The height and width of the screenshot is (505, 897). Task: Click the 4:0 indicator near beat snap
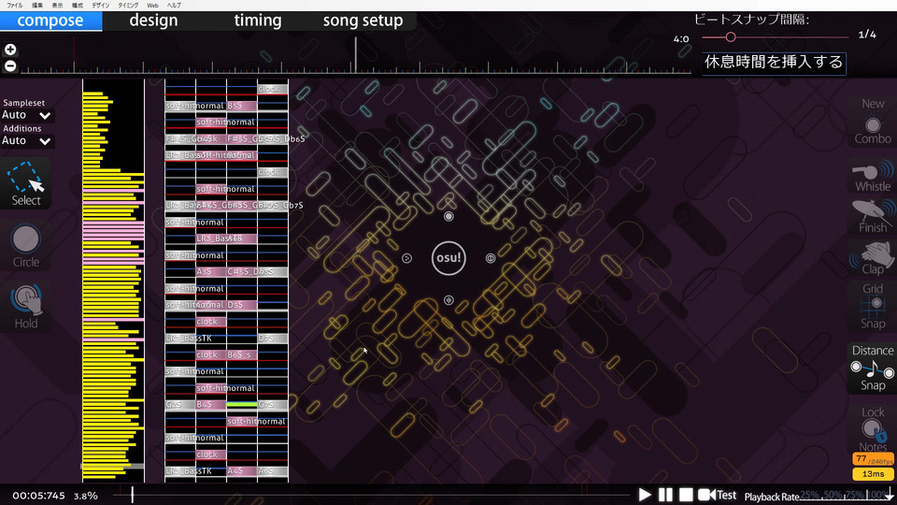[x=681, y=39]
